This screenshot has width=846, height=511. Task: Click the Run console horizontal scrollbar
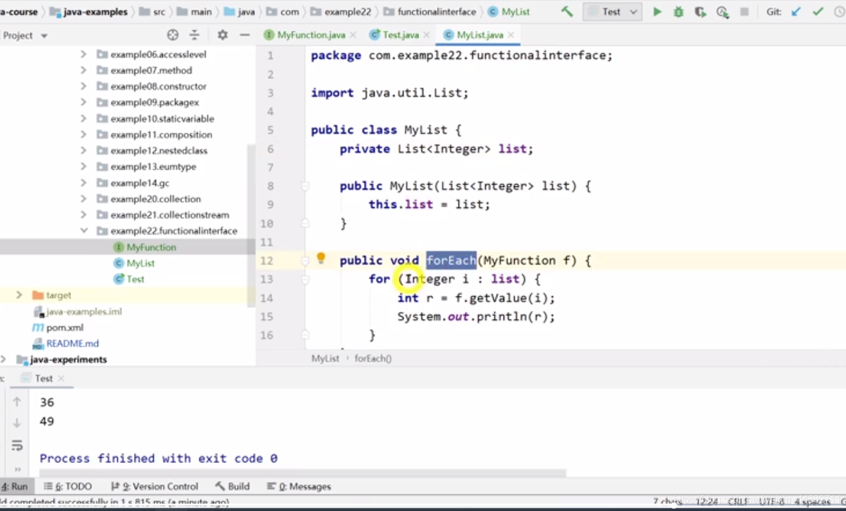pyautogui.click(x=302, y=473)
